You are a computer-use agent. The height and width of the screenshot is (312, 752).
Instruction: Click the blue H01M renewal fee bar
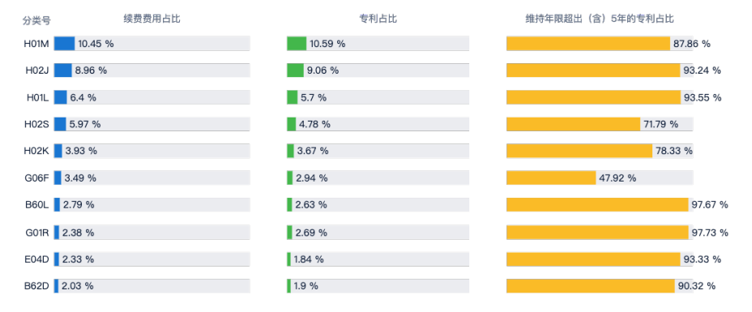(64, 44)
